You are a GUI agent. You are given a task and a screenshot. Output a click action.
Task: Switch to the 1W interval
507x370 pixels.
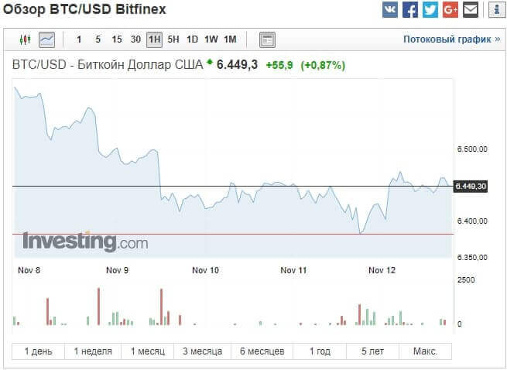211,39
